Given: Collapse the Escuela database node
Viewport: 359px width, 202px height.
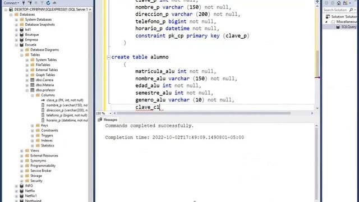Looking at the screenshot, I should (16, 45).
